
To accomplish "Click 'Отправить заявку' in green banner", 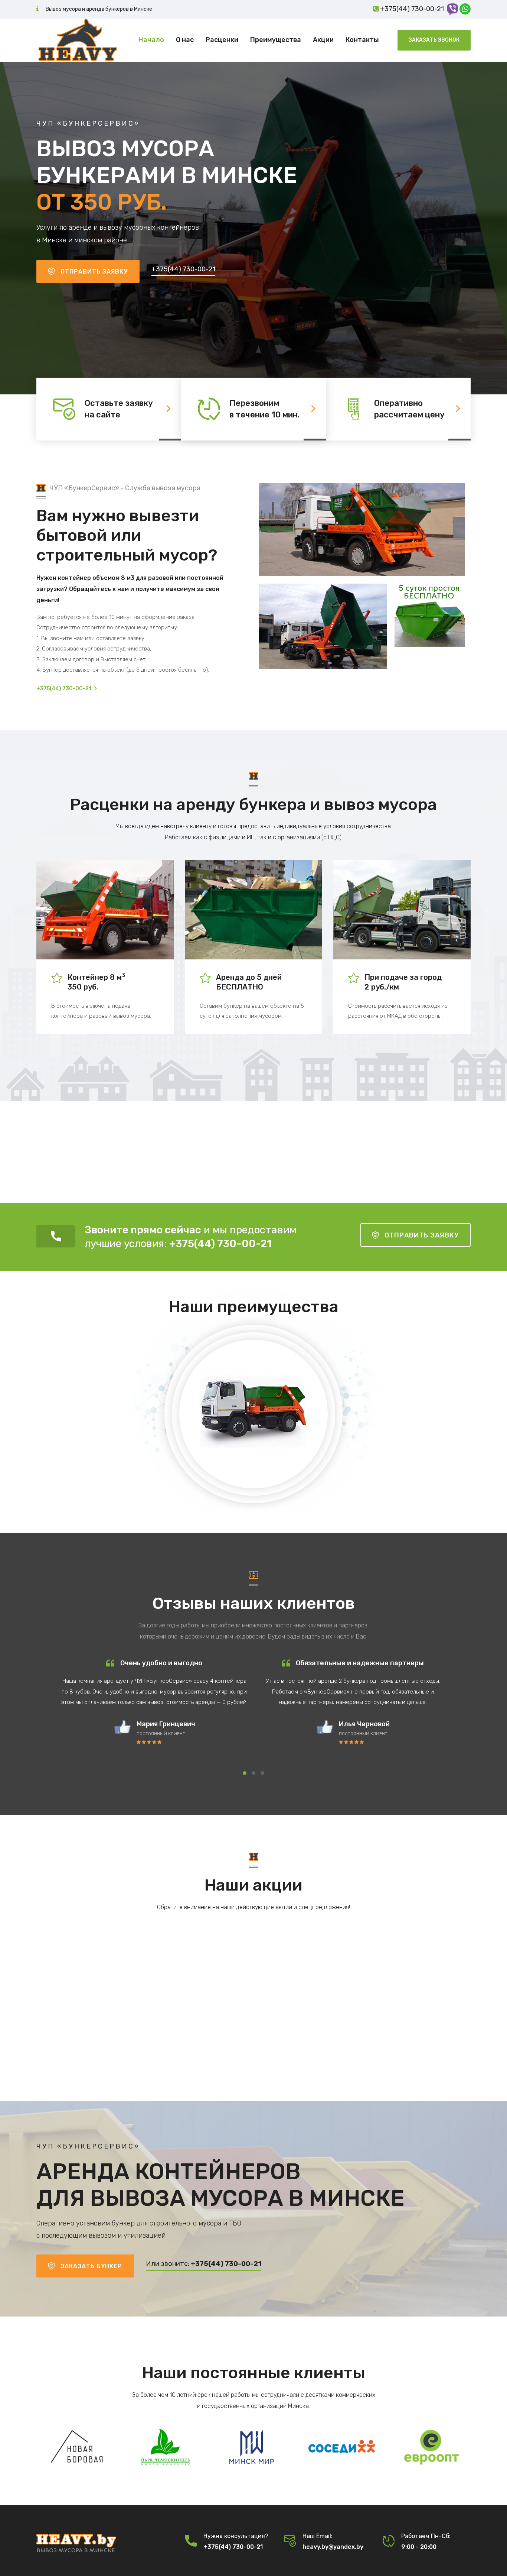I will coord(415,1235).
